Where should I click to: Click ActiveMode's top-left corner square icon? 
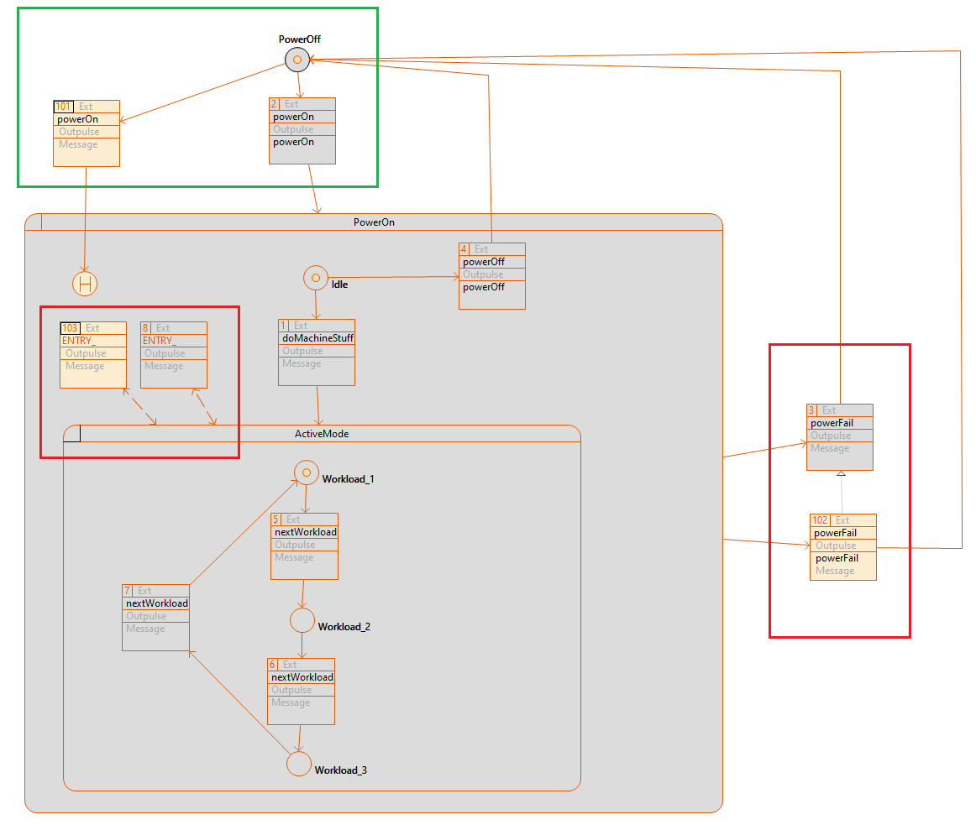72,434
